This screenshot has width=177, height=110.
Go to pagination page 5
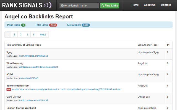pos(34,35)
